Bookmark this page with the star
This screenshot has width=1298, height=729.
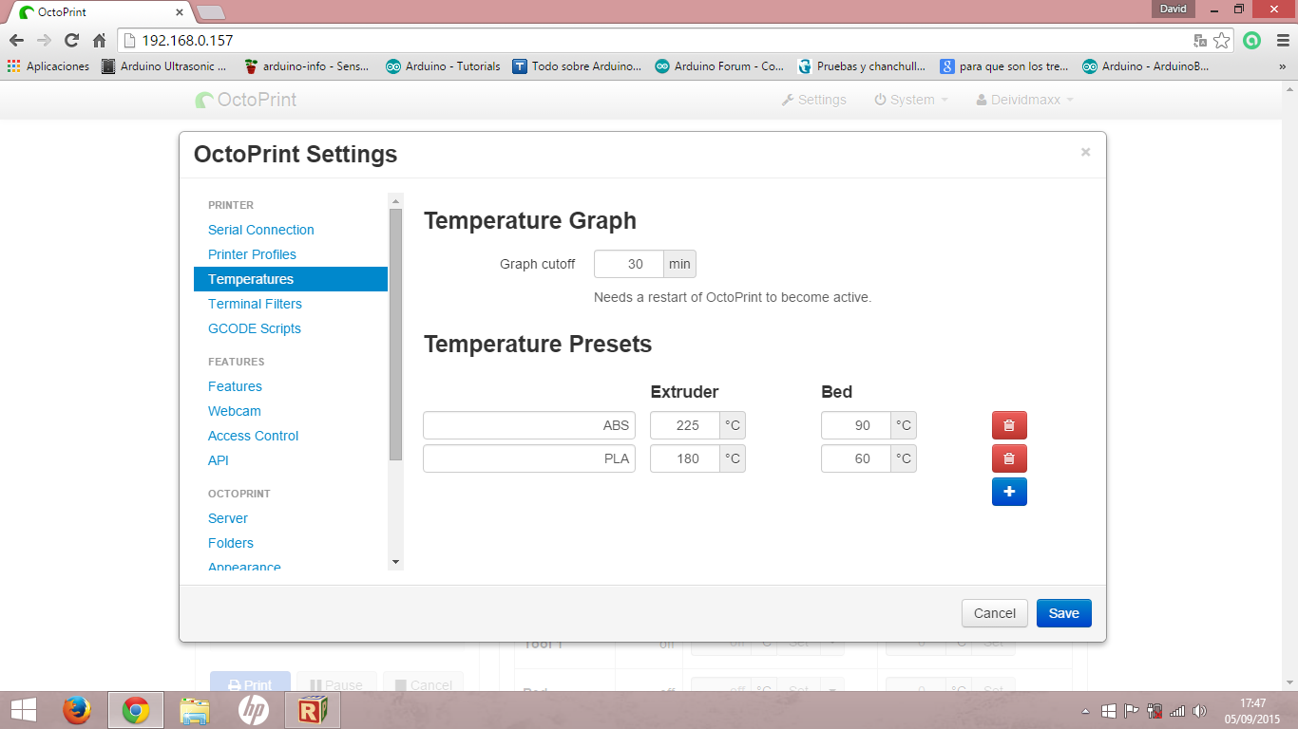(x=1222, y=41)
